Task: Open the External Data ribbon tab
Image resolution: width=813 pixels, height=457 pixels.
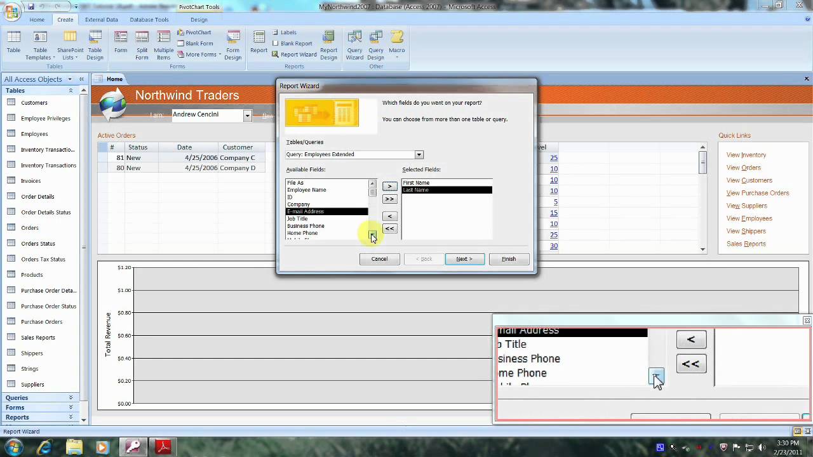Action: click(102, 20)
